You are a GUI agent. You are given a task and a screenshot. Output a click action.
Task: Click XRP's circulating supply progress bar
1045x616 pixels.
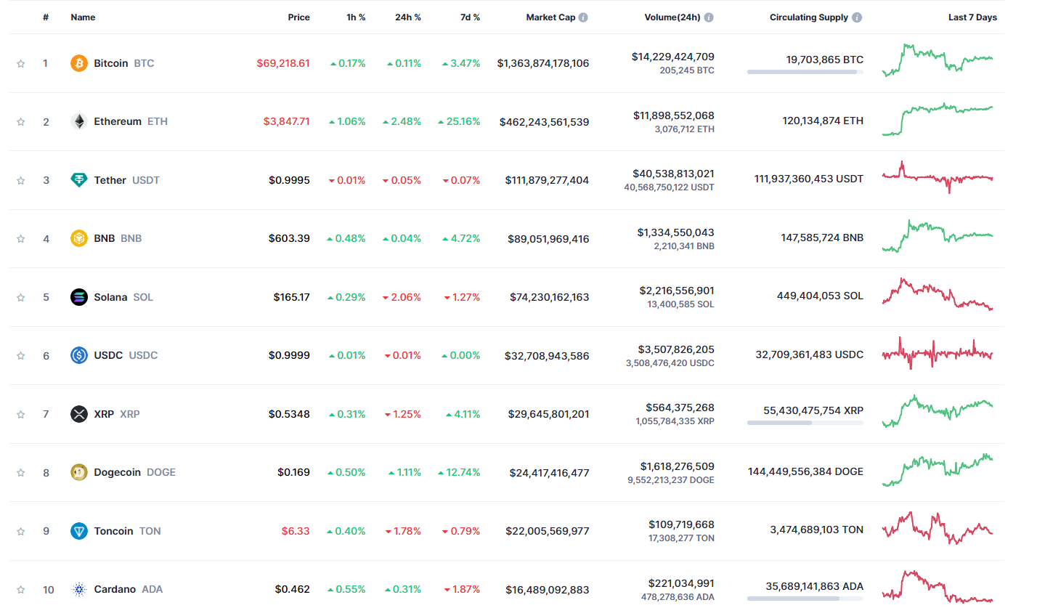805,423
